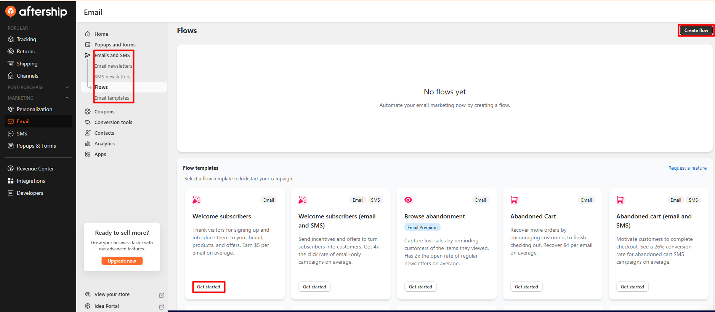Click Idea Portal external link icon
The height and width of the screenshot is (312, 715).
tap(162, 307)
